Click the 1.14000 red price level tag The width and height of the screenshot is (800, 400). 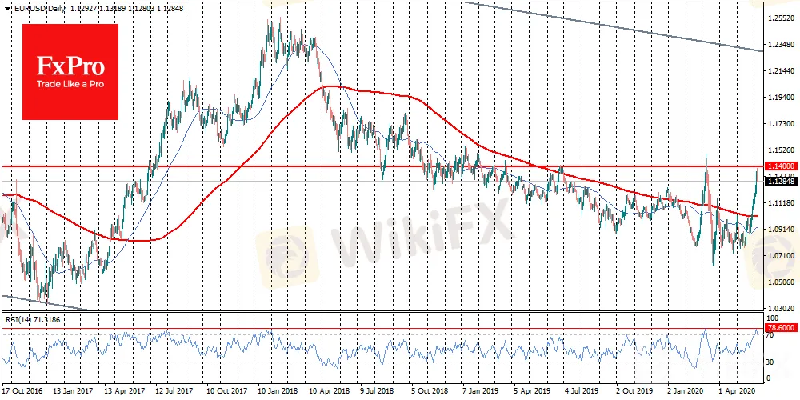click(782, 166)
